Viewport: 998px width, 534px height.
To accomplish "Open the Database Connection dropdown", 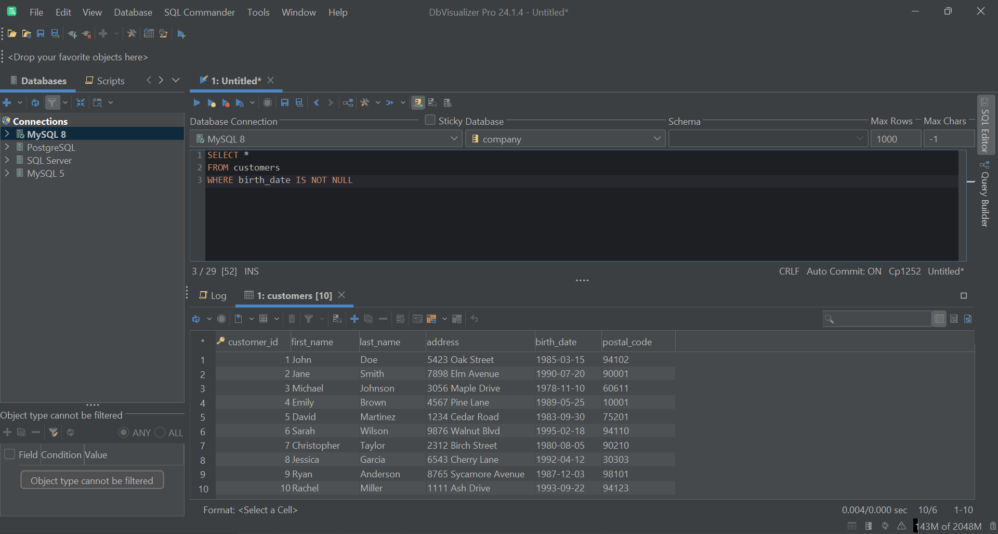I will click(454, 138).
